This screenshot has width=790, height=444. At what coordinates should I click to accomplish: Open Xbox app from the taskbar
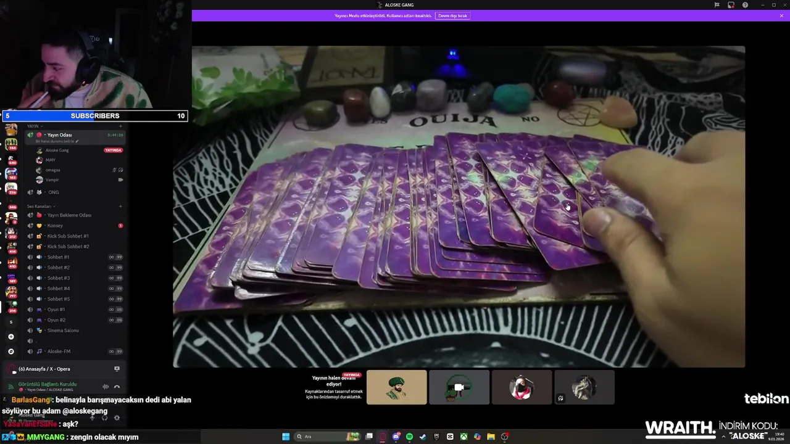pos(464,437)
